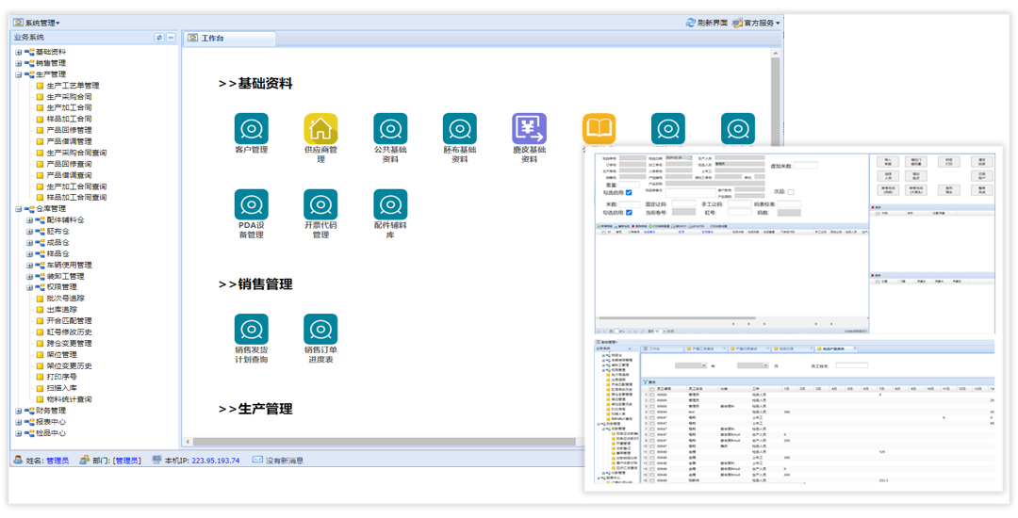Viewport: 1018px width, 518px height.
Task: Open 销售订单进度表 icon
Action: [320, 330]
